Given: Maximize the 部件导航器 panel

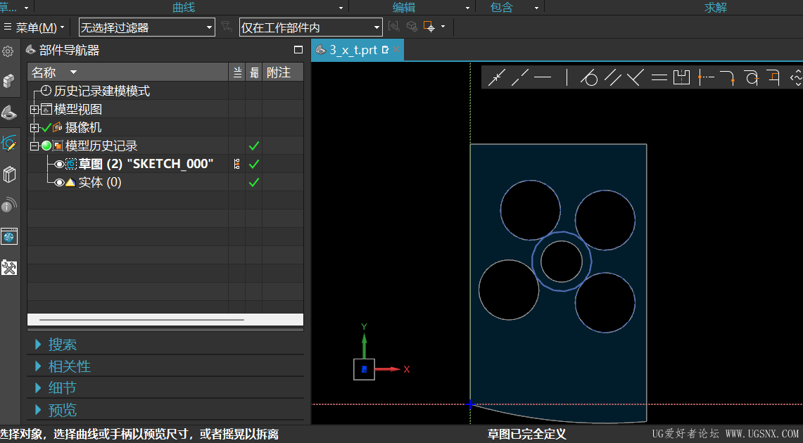Looking at the screenshot, I should point(298,50).
